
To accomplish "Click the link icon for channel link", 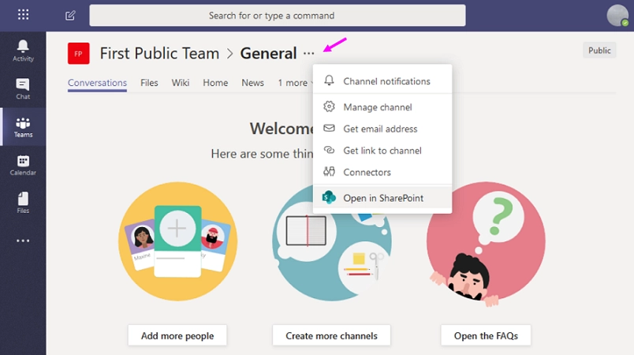I will 329,150.
